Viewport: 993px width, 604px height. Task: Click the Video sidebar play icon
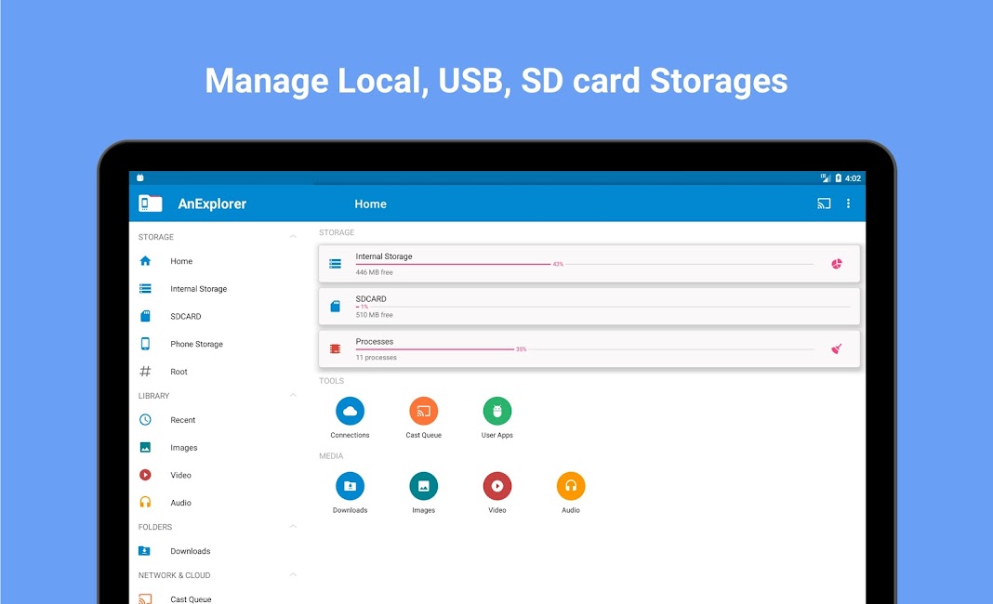point(145,475)
